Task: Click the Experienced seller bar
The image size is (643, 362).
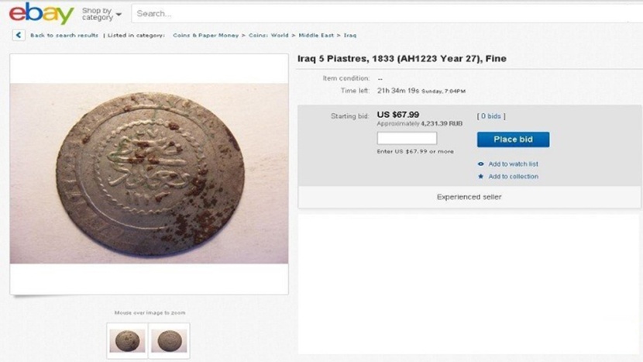Action: point(469,197)
